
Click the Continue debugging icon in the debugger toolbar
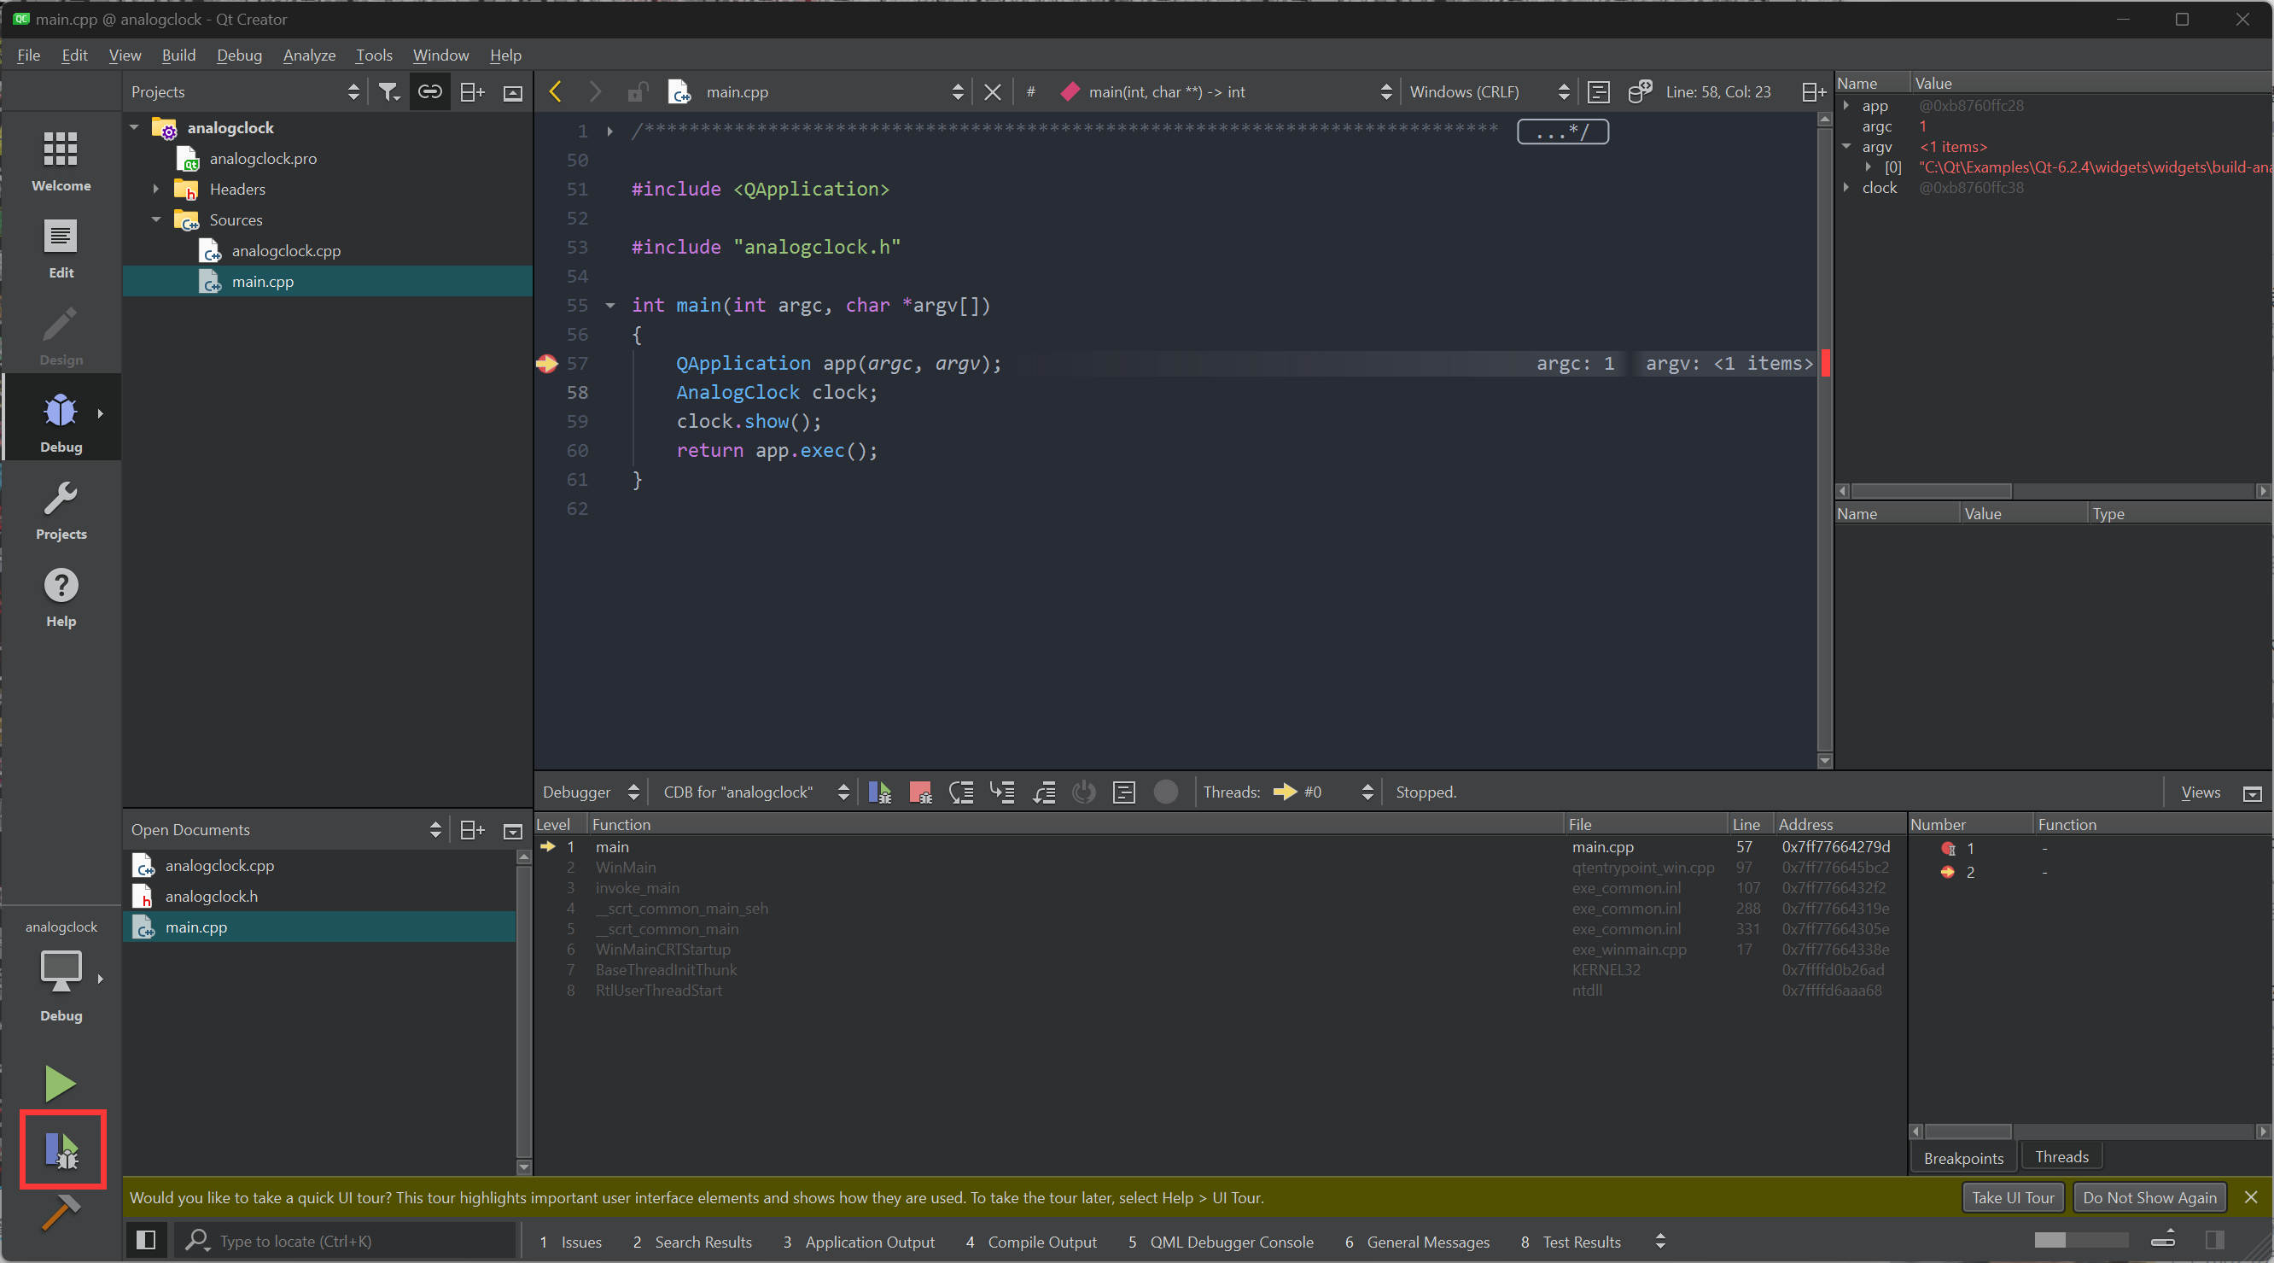(879, 792)
